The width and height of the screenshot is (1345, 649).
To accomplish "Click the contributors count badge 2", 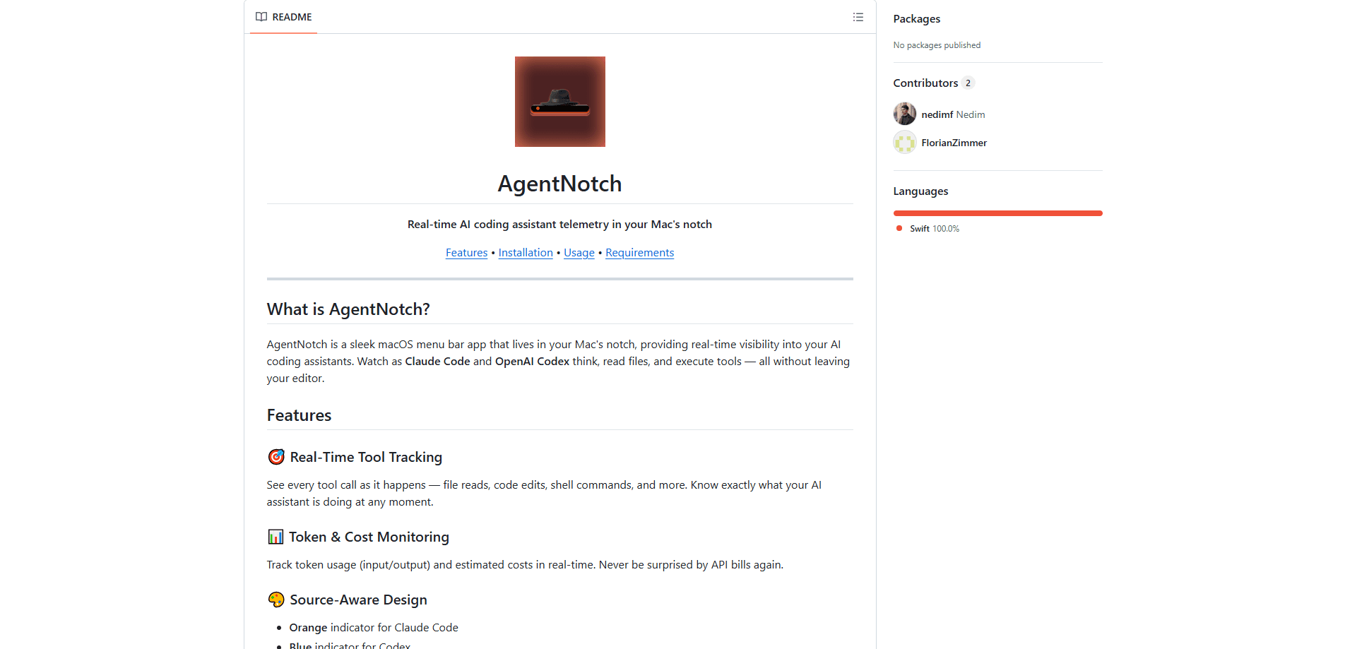I will click(968, 83).
